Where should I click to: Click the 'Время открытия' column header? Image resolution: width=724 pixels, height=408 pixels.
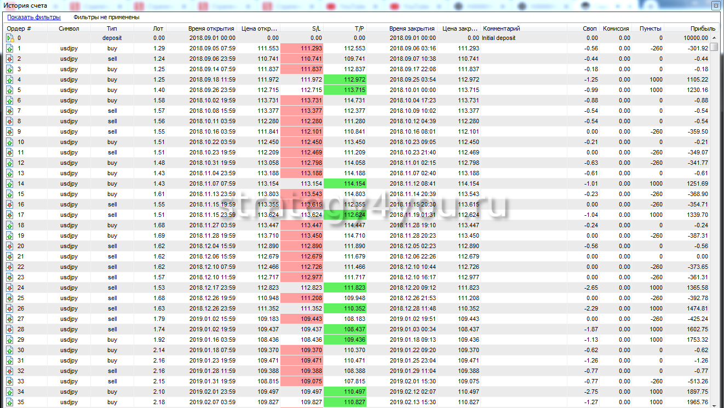(x=211, y=28)
